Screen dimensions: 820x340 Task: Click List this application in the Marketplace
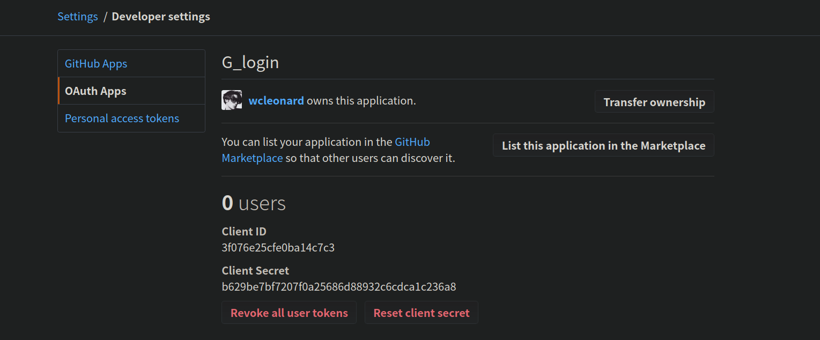(x=603, y=145)
